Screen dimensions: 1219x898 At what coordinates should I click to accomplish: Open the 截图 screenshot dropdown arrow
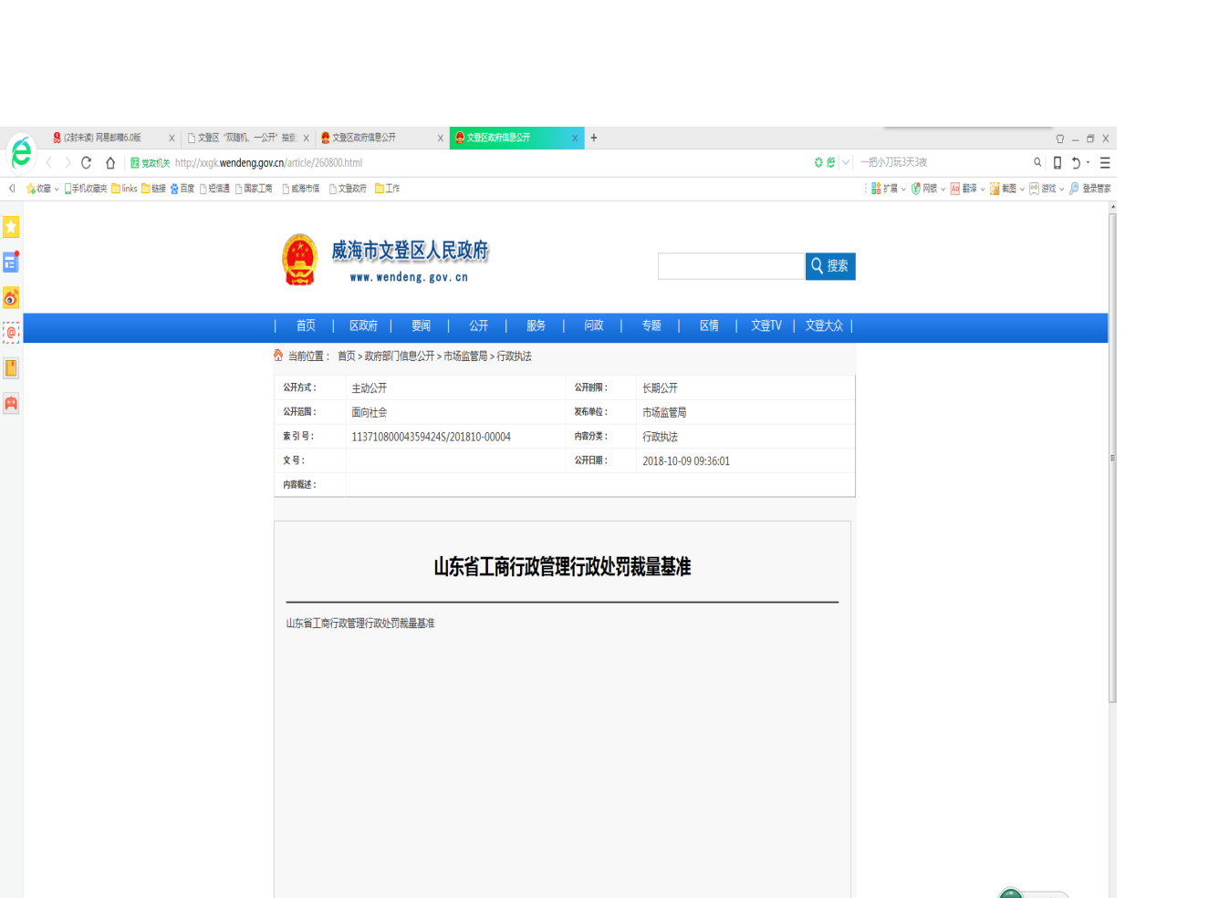point(1022,190)
